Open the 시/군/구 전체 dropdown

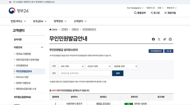(98, 66)
